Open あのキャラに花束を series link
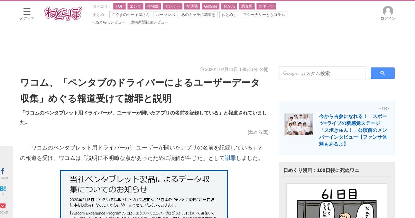Viewport: 415px width, 218px height. click(198, 15)
